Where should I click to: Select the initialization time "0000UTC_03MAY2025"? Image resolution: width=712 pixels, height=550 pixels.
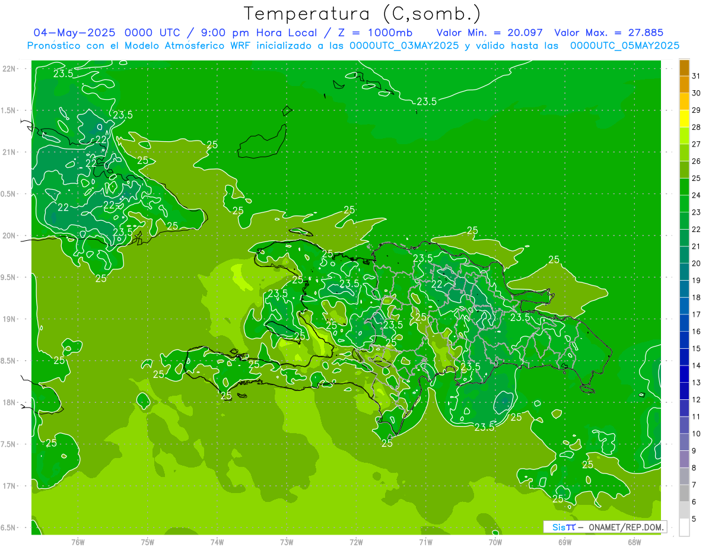coord(404,46)
